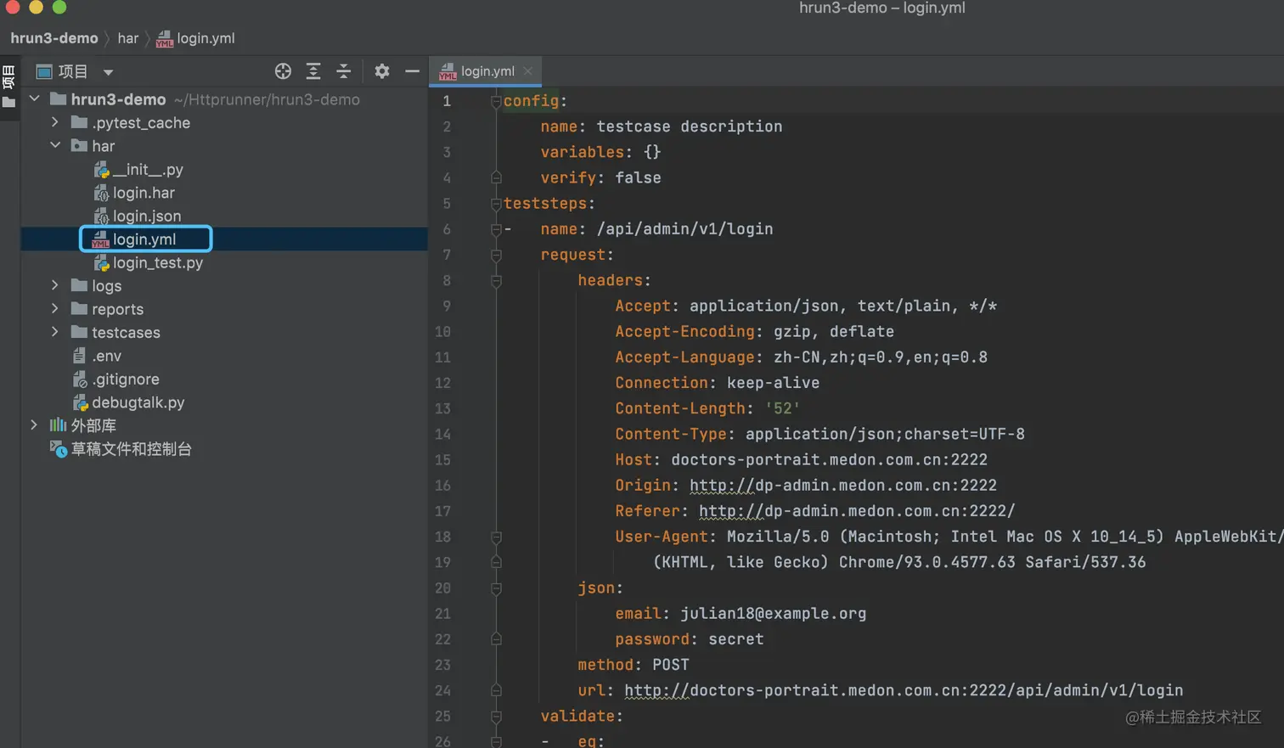1284x748 pixels.
Task: Click the login.yml breadcrumb
Action: click(x=206, y=38)
